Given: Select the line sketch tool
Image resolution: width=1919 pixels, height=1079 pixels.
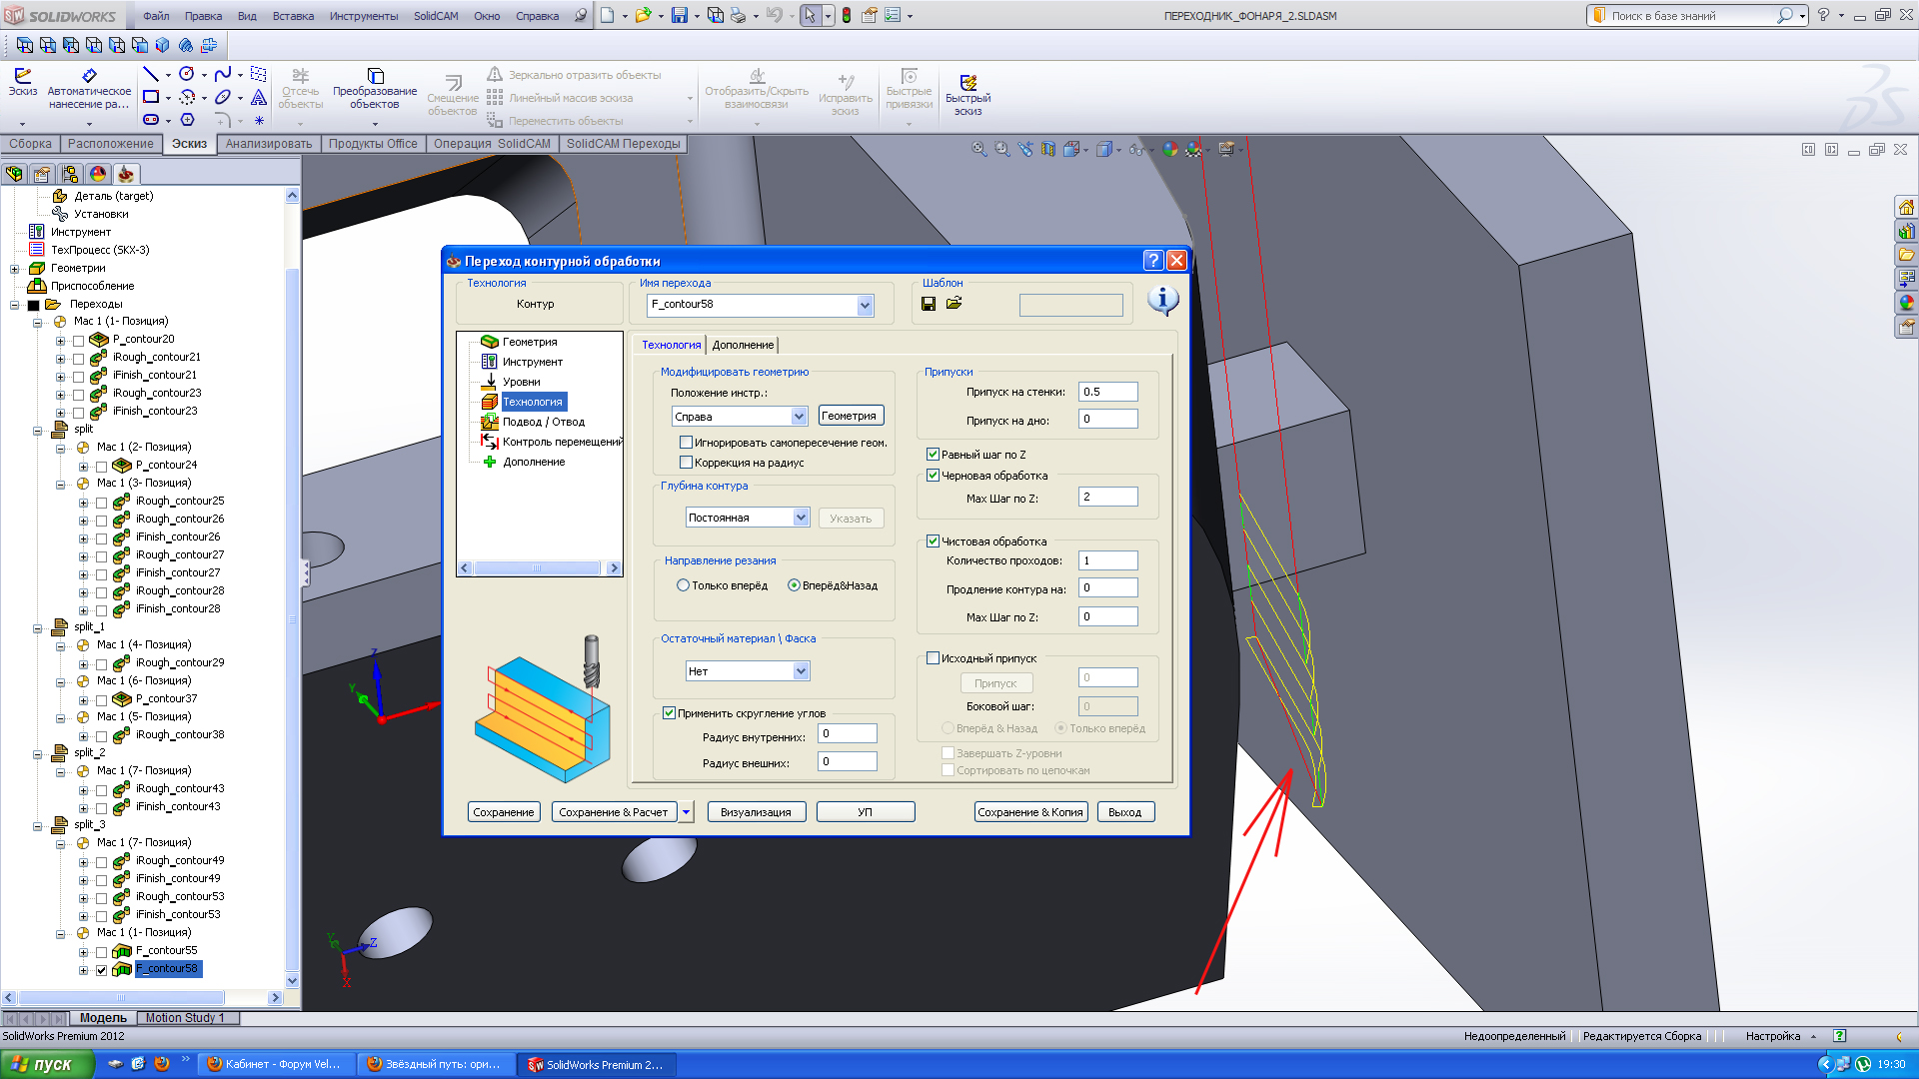Looking at the screenshot, I should pyautogui.click(x=151, y=74).
